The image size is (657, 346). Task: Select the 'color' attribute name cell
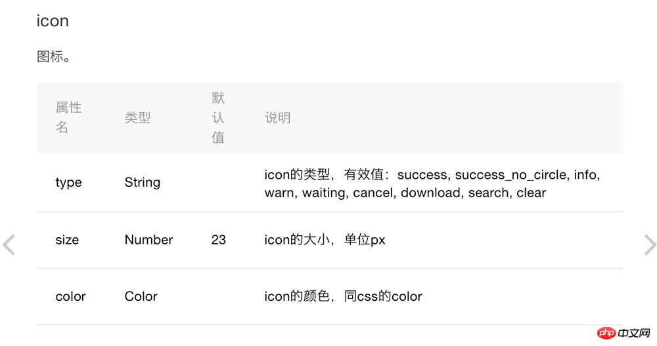click(70, 296)
